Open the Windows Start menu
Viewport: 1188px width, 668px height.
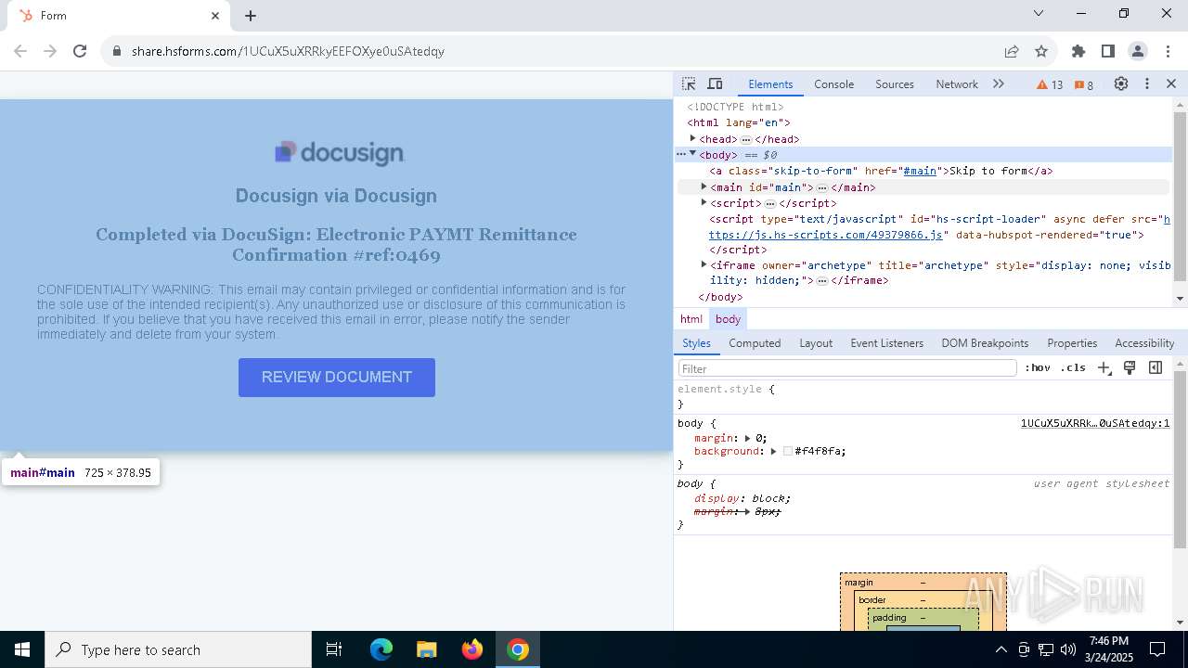pyautogui.click(x=22, y=649)
